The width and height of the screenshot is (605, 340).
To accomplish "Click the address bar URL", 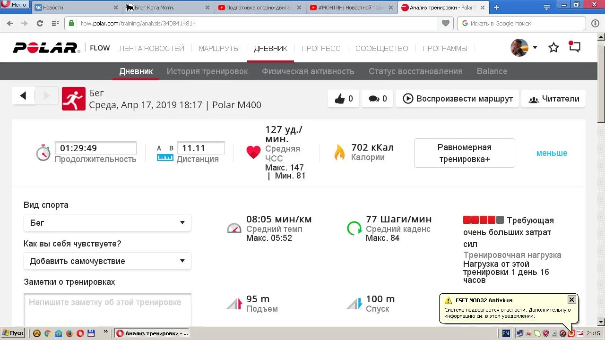I will (138, 23).
